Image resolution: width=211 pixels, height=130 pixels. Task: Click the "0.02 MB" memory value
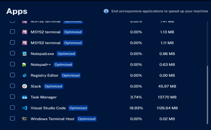(167, 119)
